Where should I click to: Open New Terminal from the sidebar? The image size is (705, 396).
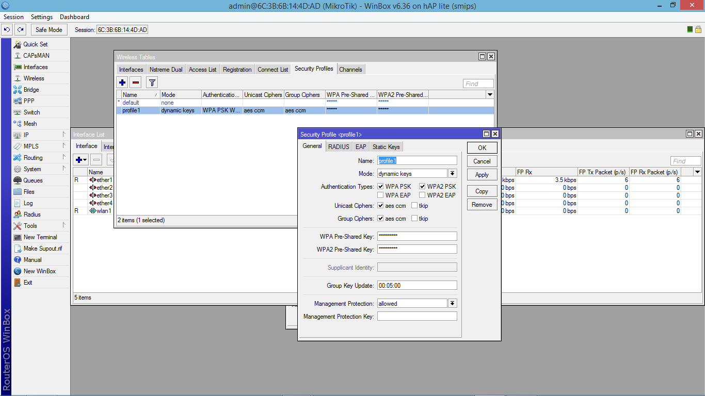pyautogui.click(x=40, y=237)
